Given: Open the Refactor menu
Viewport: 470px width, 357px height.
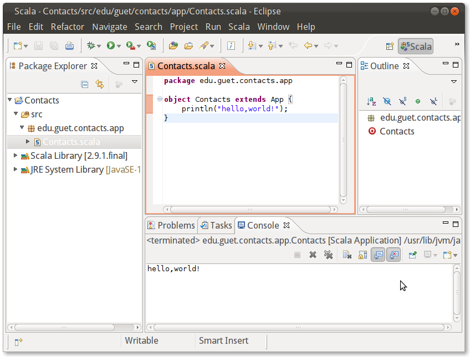Looking at the screenshot, I should (67, 27).
